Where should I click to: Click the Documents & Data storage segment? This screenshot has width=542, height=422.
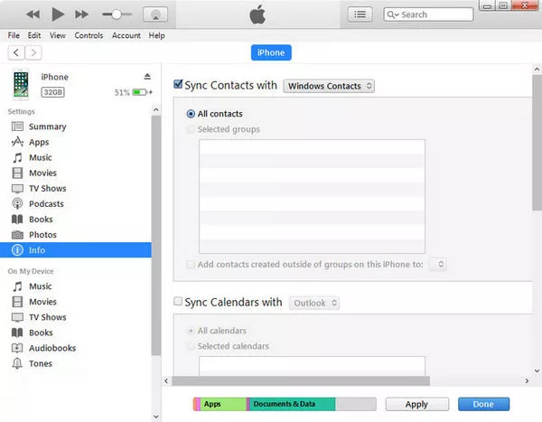[293, 404]
